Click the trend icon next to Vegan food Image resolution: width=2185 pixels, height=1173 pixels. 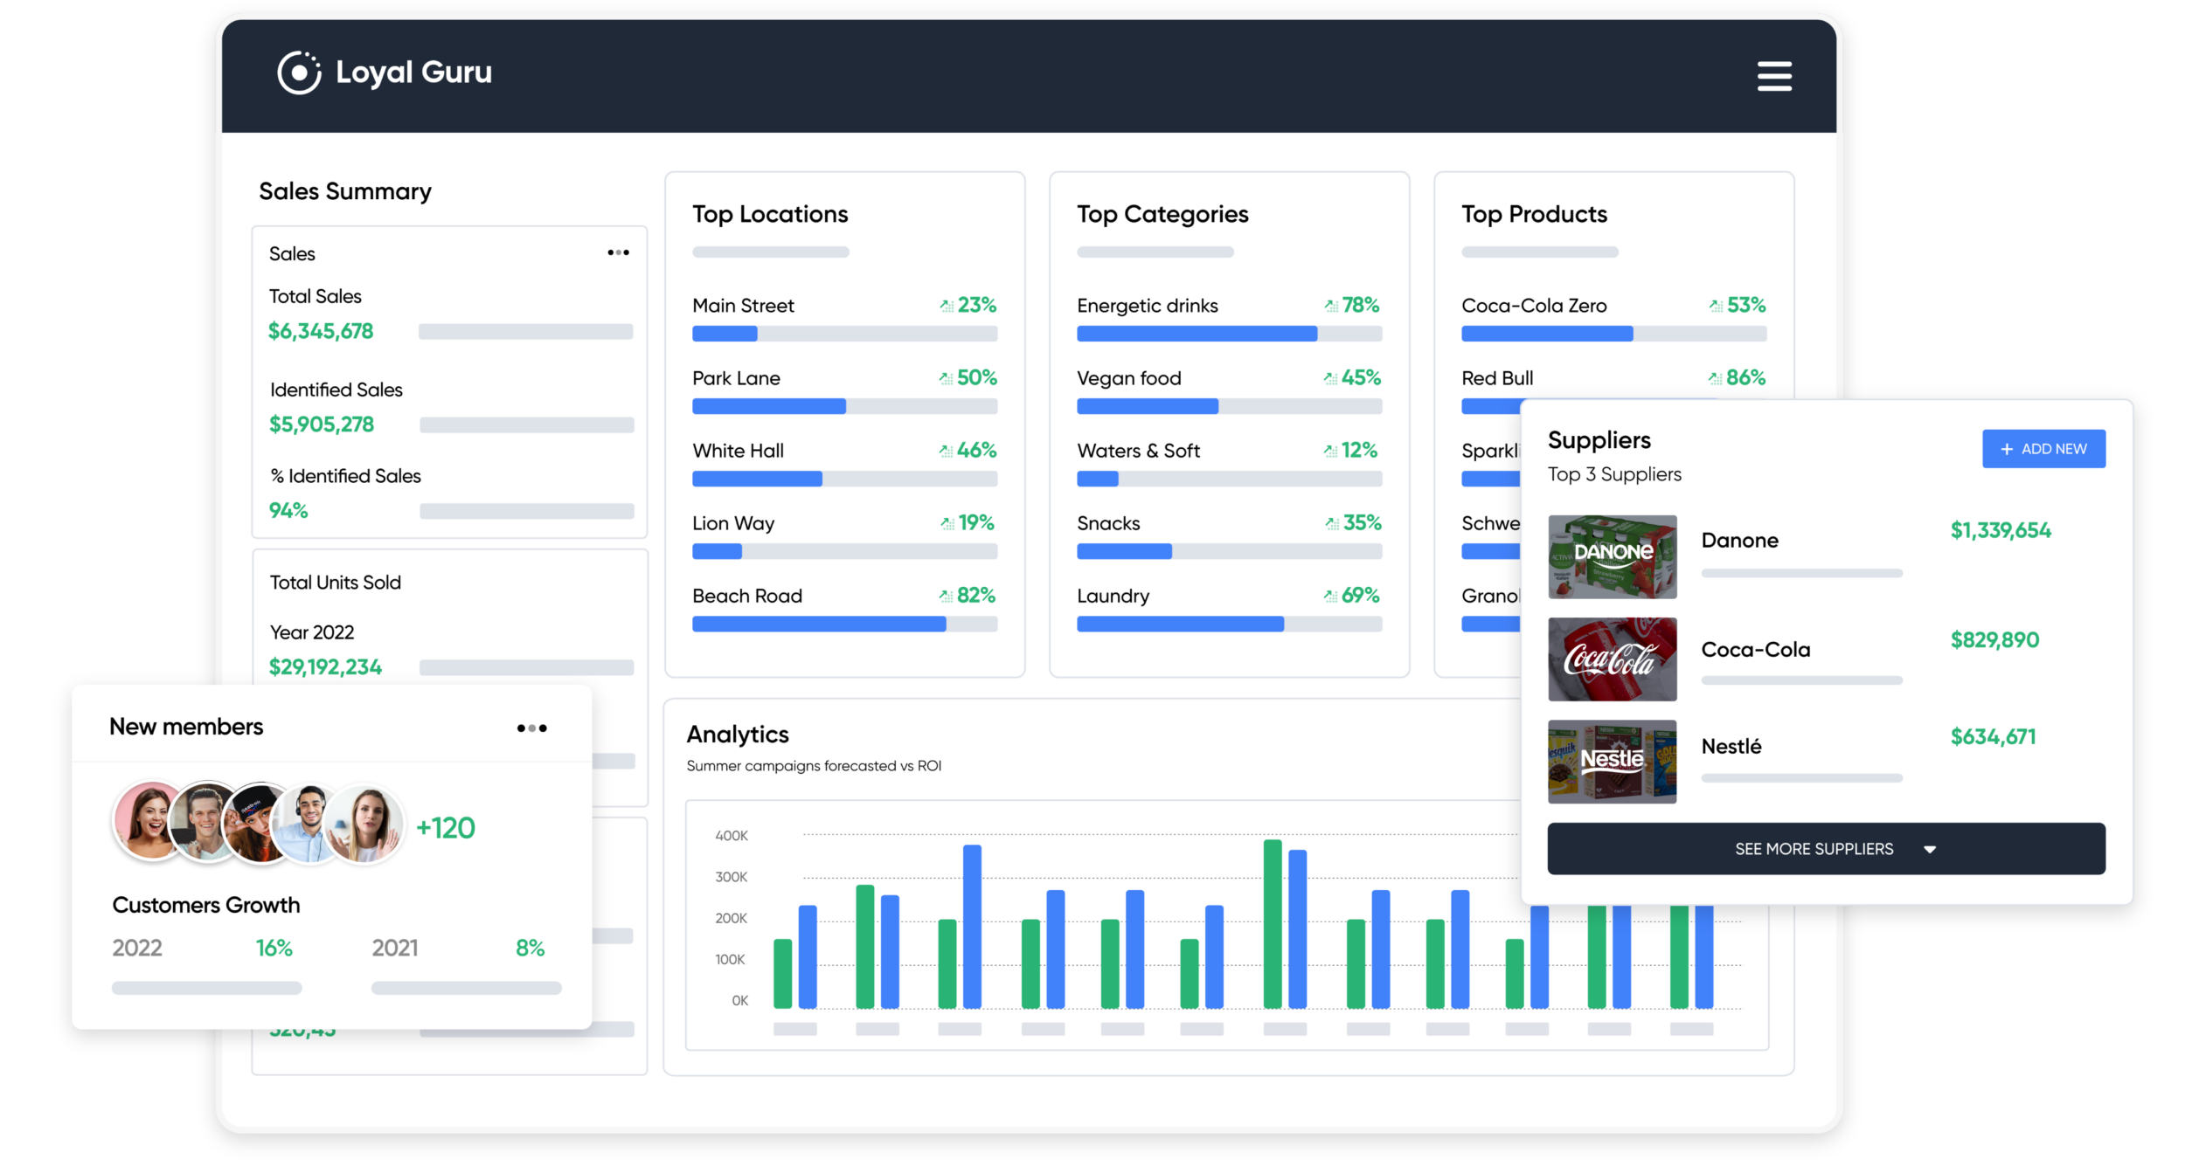click(x=1328, y=377)
